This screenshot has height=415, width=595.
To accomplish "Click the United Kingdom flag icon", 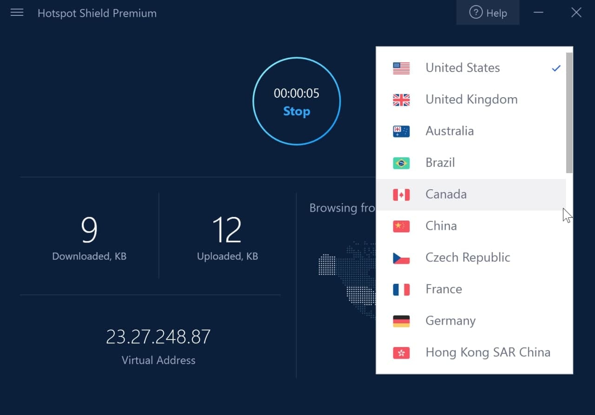I will pyautogui.click(x=401, y=100).
